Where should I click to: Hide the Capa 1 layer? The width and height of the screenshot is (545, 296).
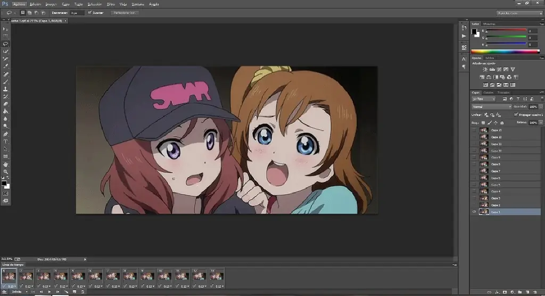click(x=474, y=212)
